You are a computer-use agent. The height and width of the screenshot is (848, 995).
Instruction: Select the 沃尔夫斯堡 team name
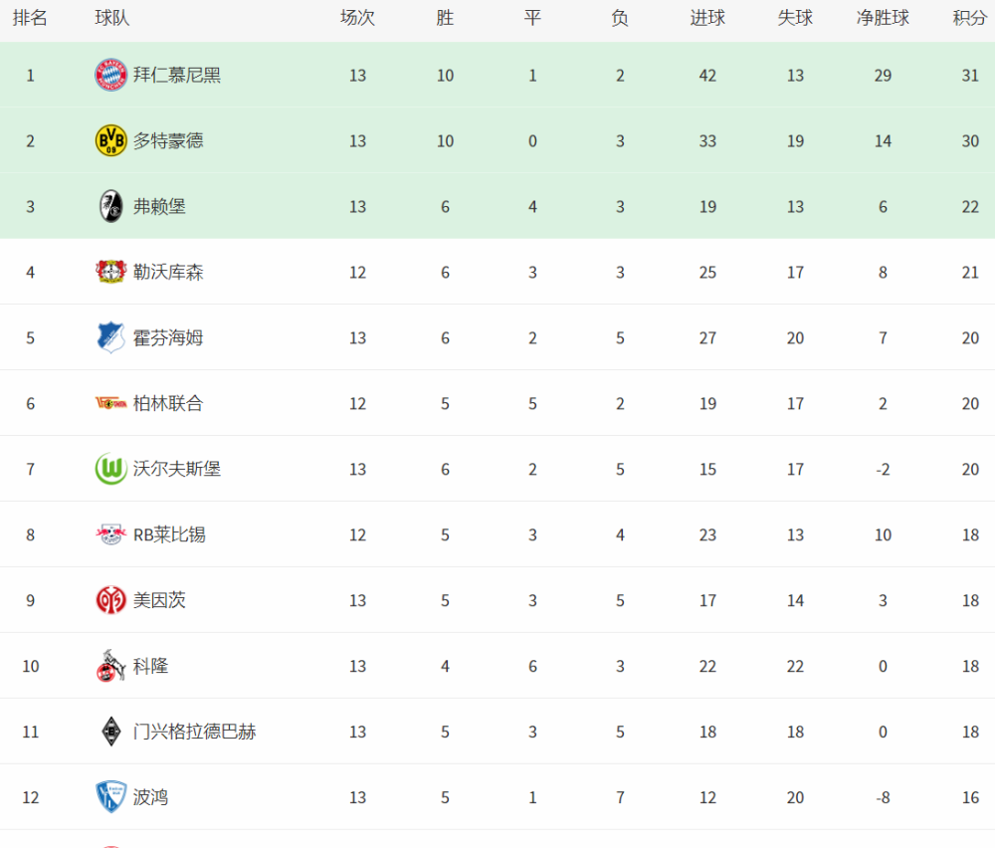pyautogui.click(x=177, y=469)
